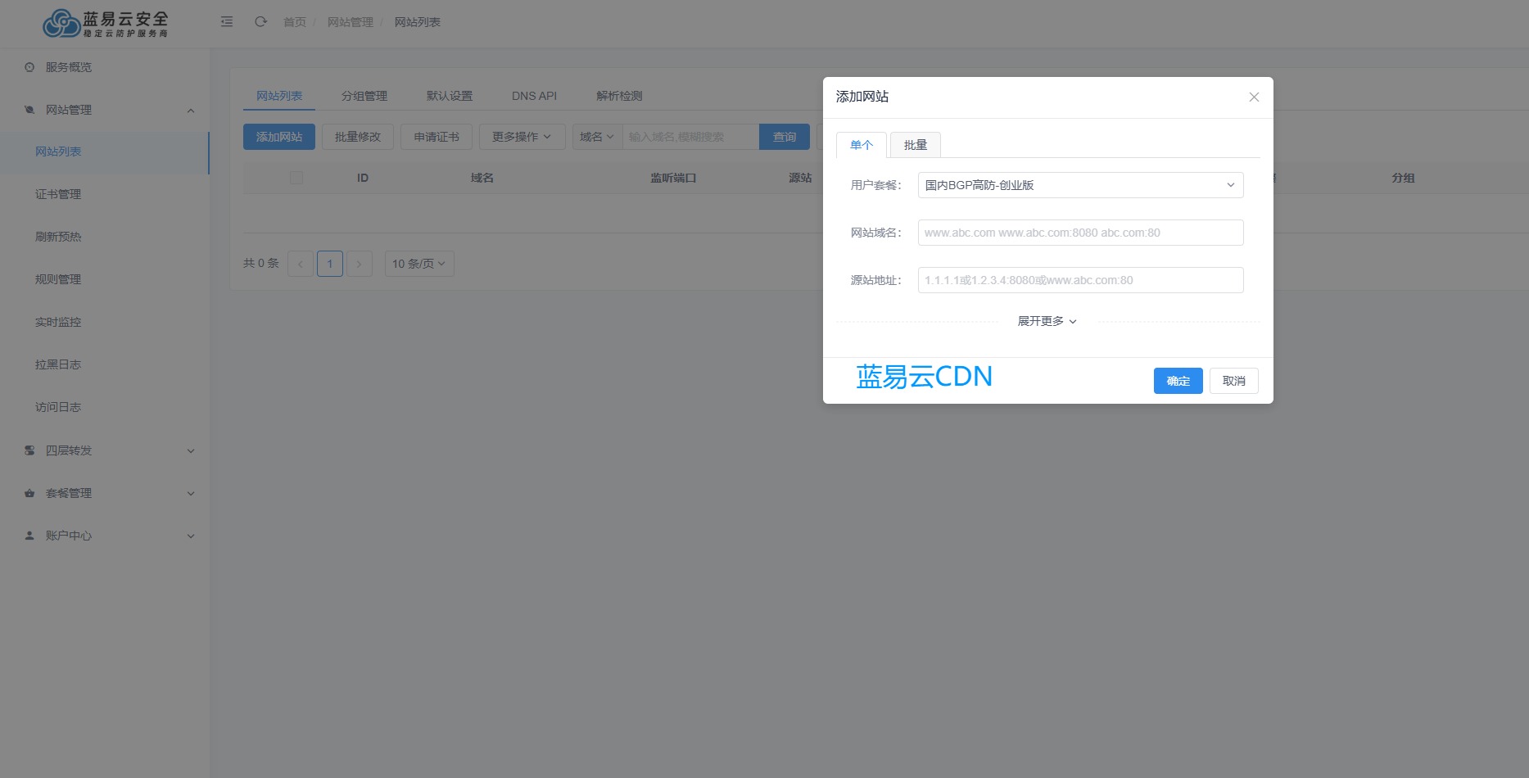Click the 申请证书 button
1529x778 pixels.
tap(436, 137)
